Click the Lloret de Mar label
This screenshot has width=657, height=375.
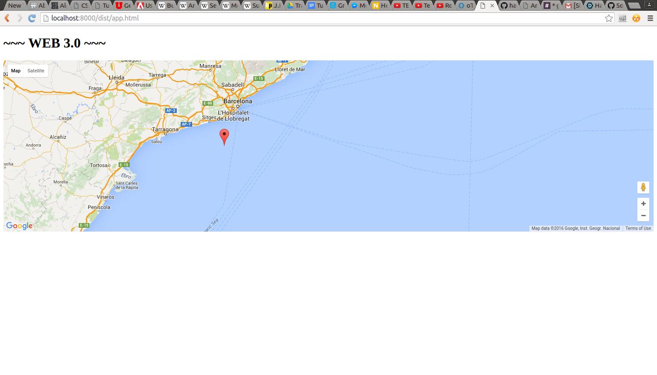pos(290,69)
